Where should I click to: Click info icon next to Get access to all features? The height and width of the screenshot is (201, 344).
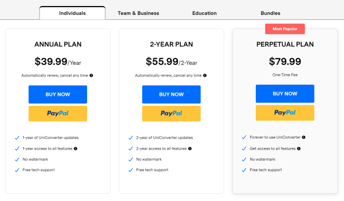pyautogui.click(x=299, y=148)
